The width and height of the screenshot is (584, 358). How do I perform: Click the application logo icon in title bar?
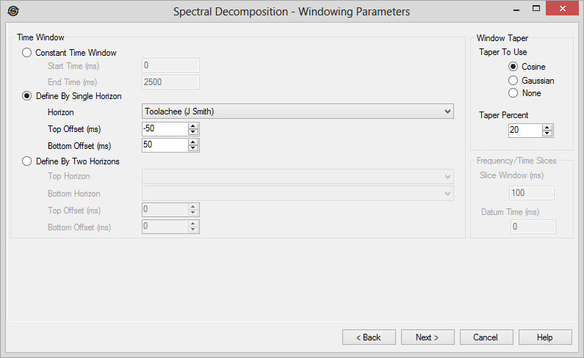coord(12,11)
